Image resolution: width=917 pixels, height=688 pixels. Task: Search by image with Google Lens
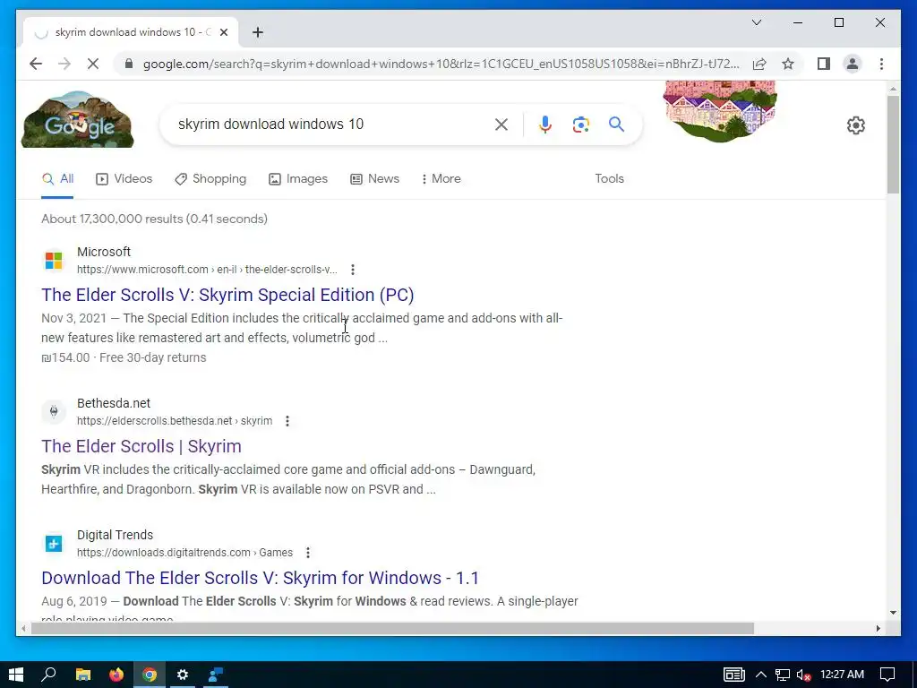tap(580, 124)
